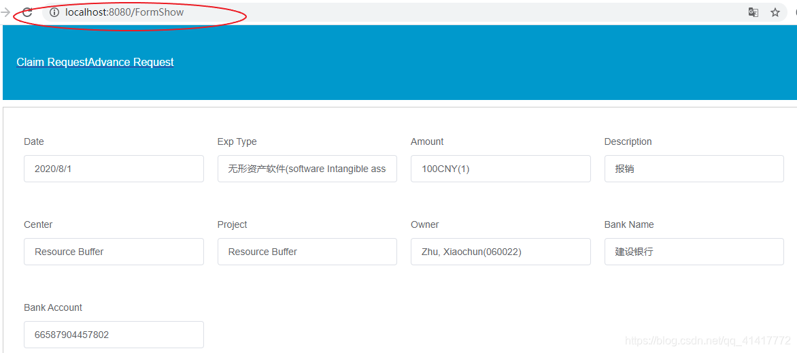Viewport: 797px width, 353px height.
Task: Click the Bank Name label
Action: tap(629, 225)
